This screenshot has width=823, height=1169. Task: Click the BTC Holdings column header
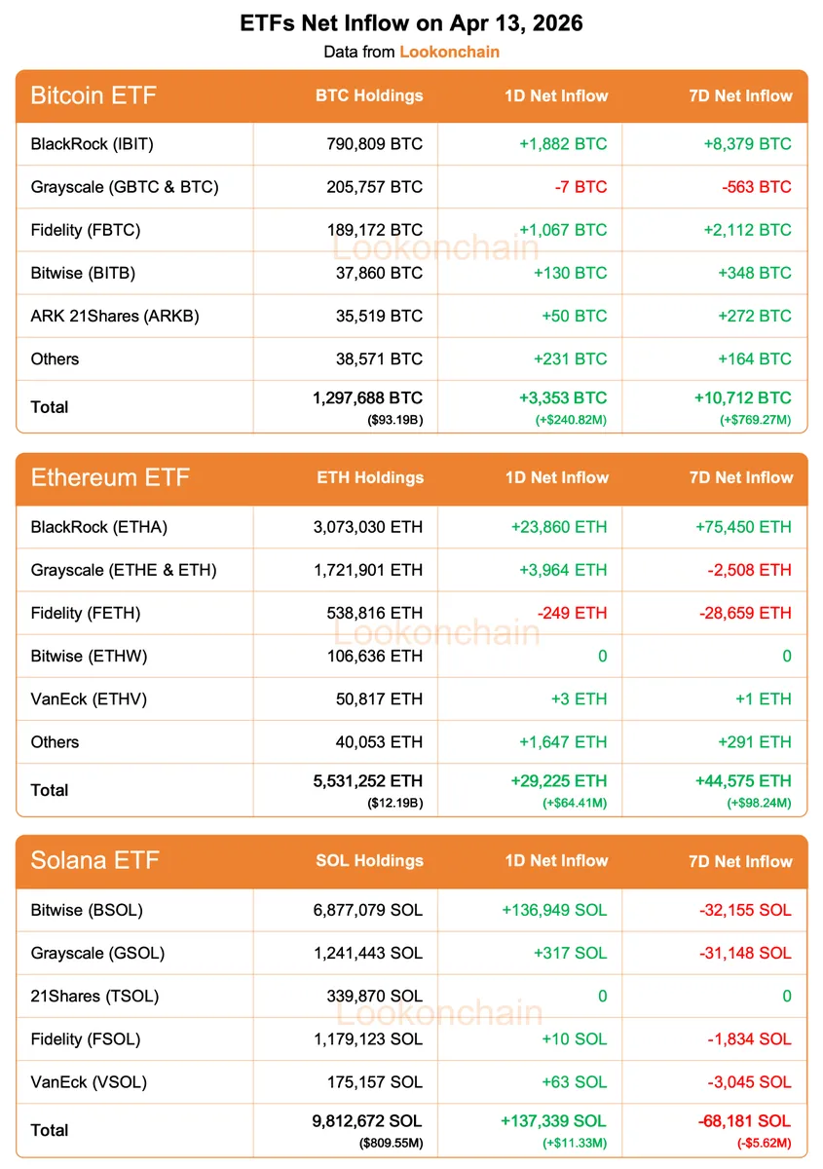tap(369, 95)
